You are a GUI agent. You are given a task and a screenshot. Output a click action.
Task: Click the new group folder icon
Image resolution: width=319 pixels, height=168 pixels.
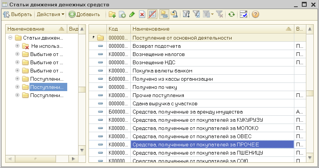click(x=112, y=15)
